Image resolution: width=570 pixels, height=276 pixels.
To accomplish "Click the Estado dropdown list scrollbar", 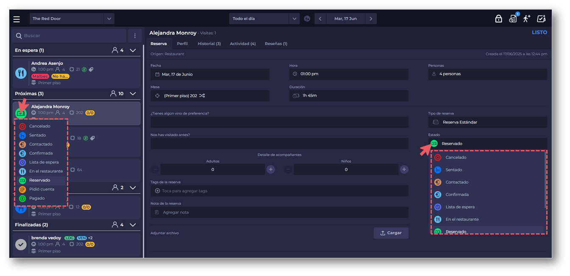I will tap(545, 180).
